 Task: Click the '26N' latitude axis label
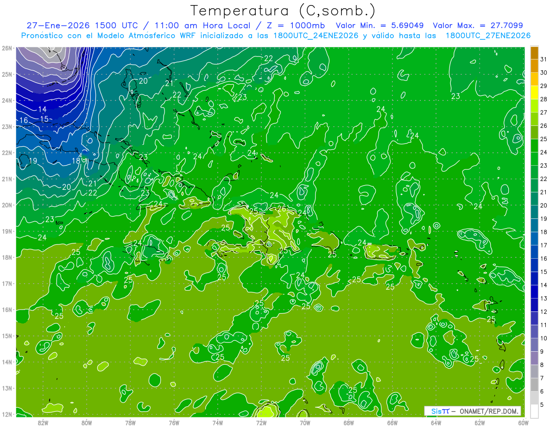click(x=6, y=48)
